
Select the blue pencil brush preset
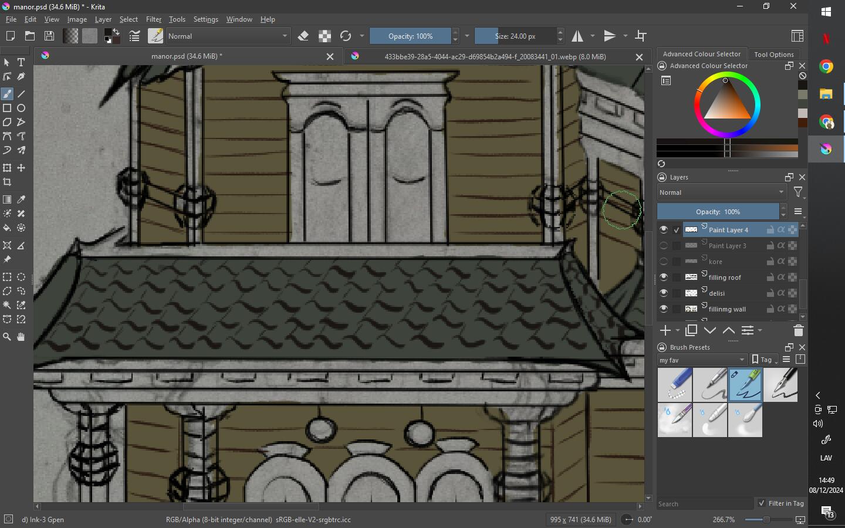click(x=675, y=385)
